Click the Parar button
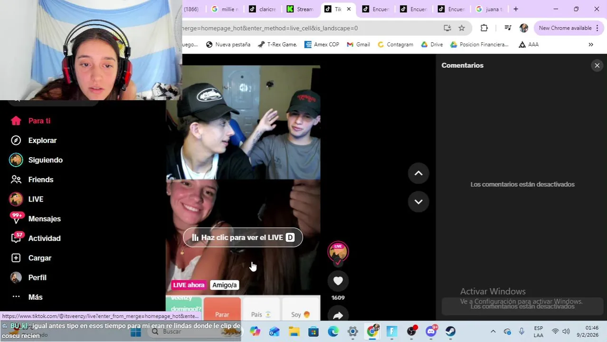The image size is (607, 342). 222,310
